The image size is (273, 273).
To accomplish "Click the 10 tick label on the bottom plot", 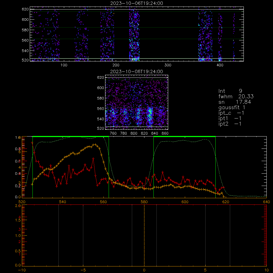I will 266,270.
